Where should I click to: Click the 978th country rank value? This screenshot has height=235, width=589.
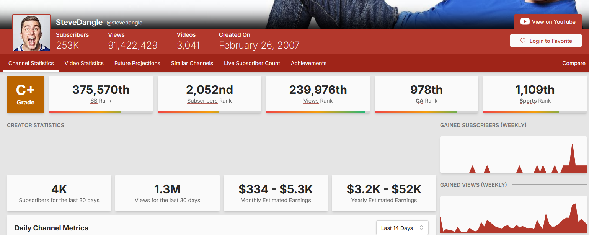pyautogui.click(x=426, y=90)
